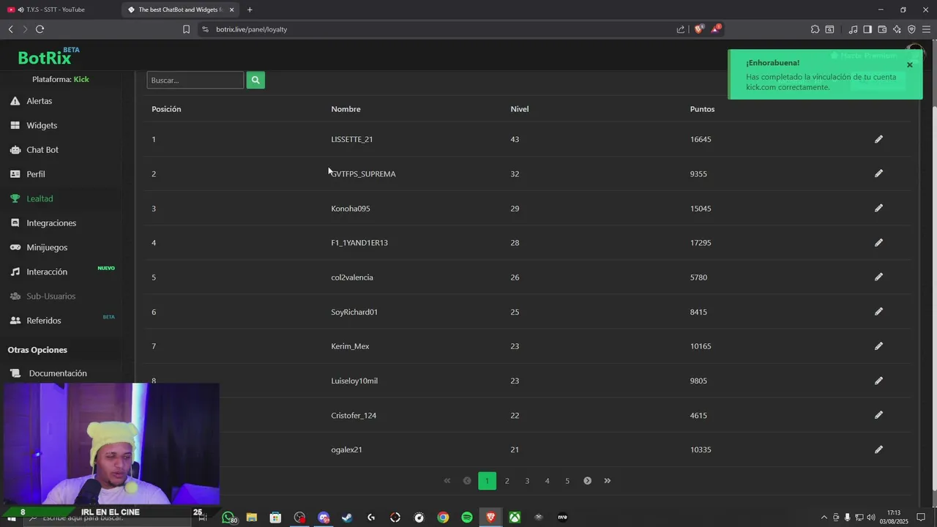Image resolution: width=937 pixels, height=527 pixels.
Task: Close the Enhorabuena notification
Action: (x=910, y=65)
